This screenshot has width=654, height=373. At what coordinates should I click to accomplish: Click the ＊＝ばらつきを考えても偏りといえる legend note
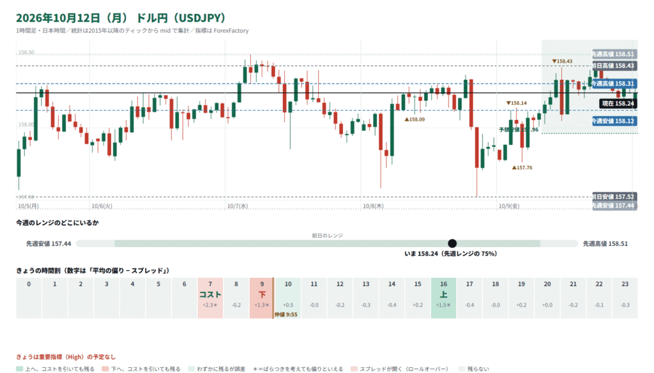tap(298, 369)
